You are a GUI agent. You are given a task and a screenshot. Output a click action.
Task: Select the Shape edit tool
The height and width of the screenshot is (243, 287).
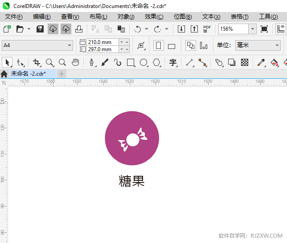(20, 63)
